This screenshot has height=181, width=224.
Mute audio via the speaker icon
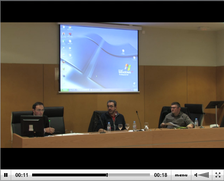[x=196, y=175]
